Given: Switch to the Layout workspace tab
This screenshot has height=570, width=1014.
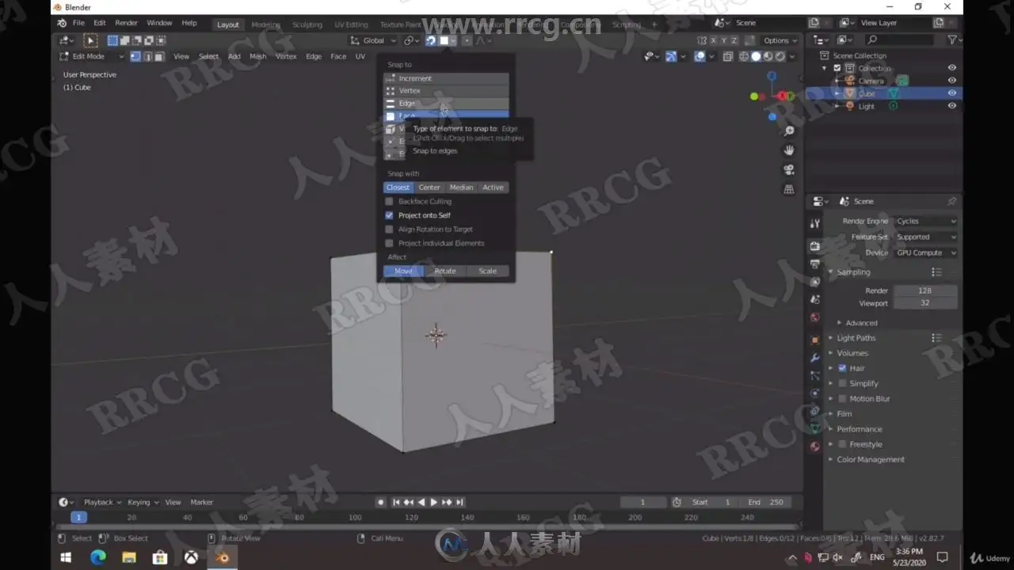Looking at the screenshot, I should pyautogui.click(x=228, y=25).
